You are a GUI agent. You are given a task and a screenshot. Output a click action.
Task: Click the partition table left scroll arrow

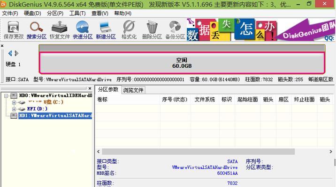[99, 151]
